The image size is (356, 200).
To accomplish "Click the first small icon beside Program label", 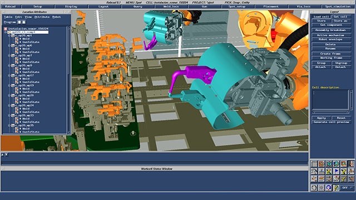I will tap(19, 22).
